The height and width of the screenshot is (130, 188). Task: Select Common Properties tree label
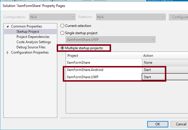(27, 26)
